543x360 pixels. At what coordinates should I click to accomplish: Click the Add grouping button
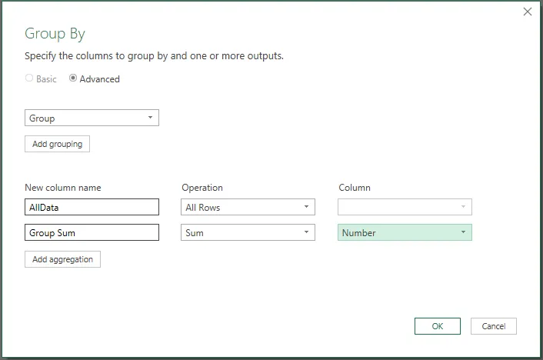(x=57, y=144)
